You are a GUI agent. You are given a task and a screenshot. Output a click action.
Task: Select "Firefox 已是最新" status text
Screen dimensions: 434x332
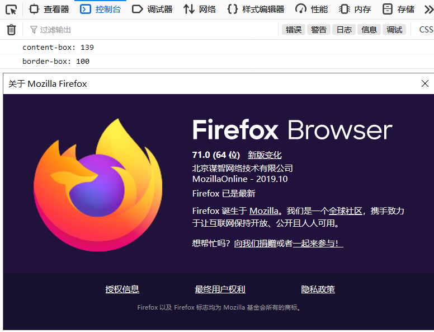(x=224, y=194)
